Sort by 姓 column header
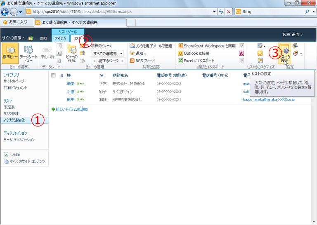This screenshot has width=317, height=225. coord(69,75)
